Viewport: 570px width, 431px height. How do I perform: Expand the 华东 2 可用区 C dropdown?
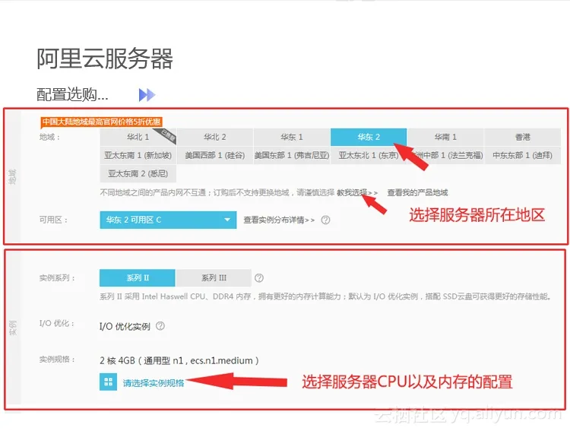point(168,220)
